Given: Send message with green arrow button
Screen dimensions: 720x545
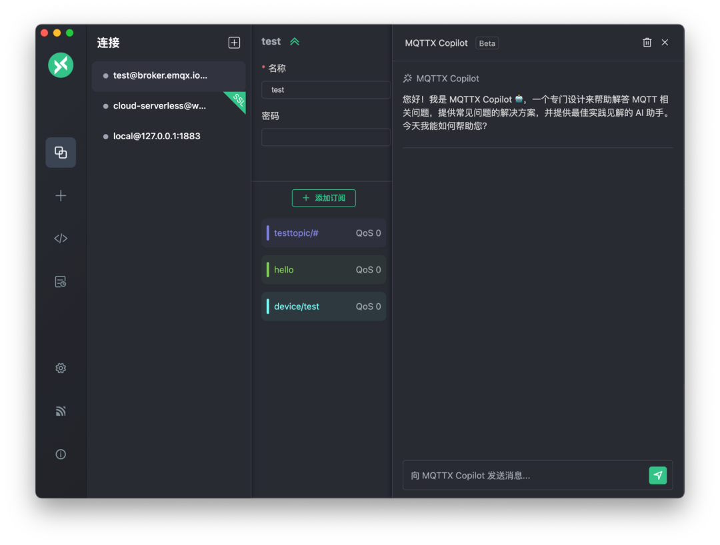Looking at the screenshot, I should tap(657, 475).
